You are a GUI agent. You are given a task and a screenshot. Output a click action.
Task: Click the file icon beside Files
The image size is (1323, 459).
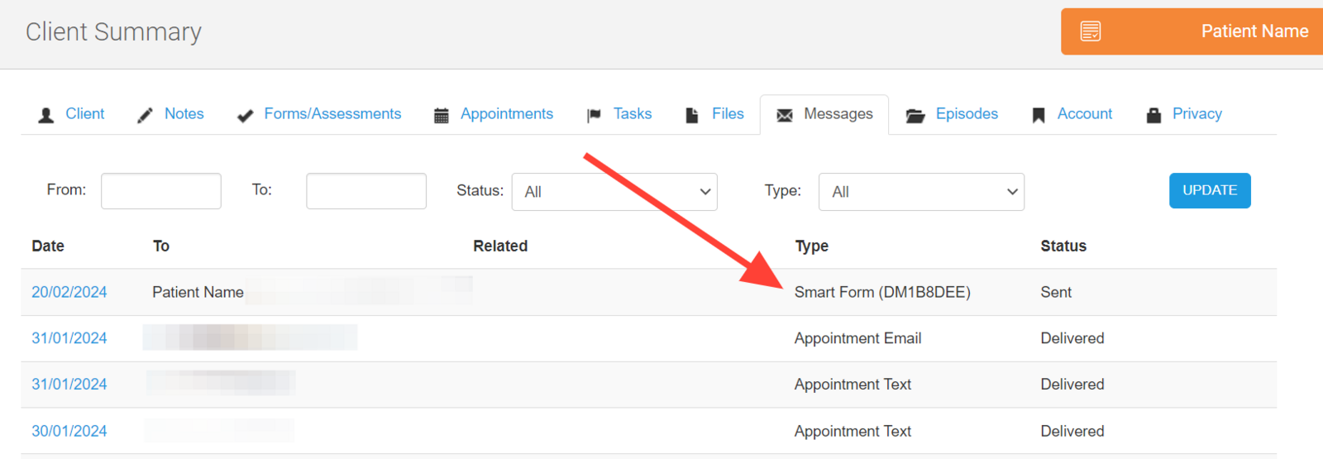click(692, 115)
